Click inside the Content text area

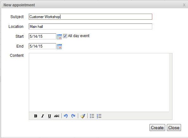pos(99,82)
